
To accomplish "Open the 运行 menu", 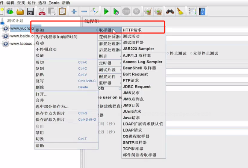I will [32, 3].
